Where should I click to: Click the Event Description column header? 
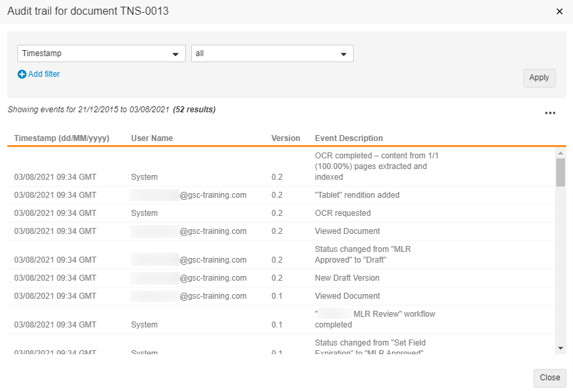(348, 138)
